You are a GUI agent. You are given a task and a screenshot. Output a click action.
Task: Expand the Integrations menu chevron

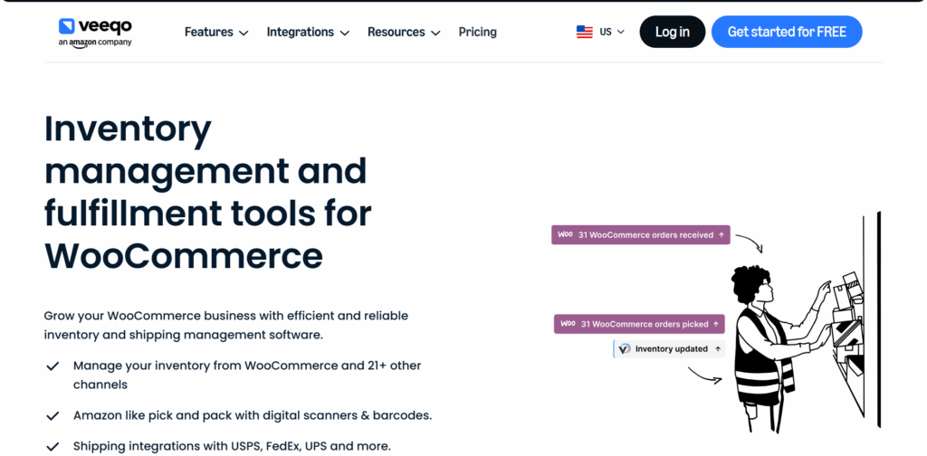click(345, 33)
